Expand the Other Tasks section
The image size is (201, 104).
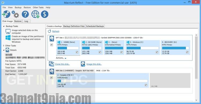(x=4, y=46)
